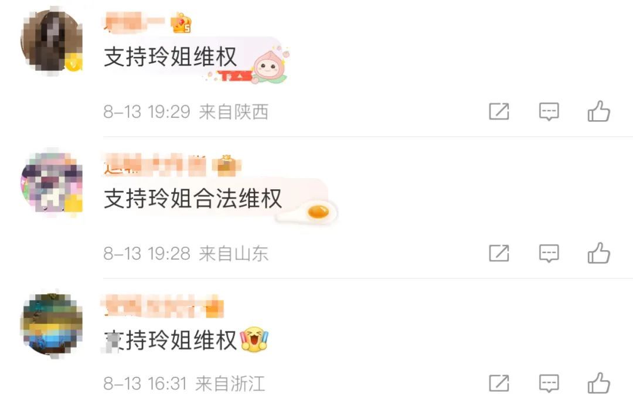Tap the comment text 支持玲姐合法维权
Image resolution: width=633 pixels, height=402 pixels.
point(193,198)
